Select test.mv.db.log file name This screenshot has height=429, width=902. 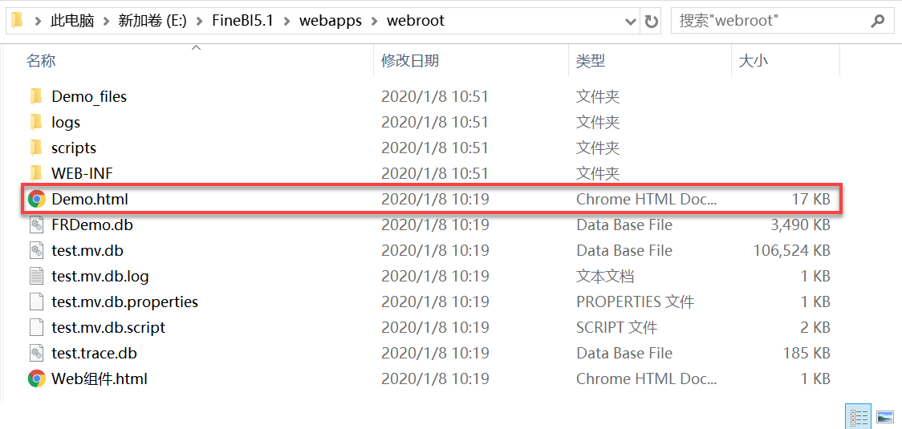click(x=100, y=277)
